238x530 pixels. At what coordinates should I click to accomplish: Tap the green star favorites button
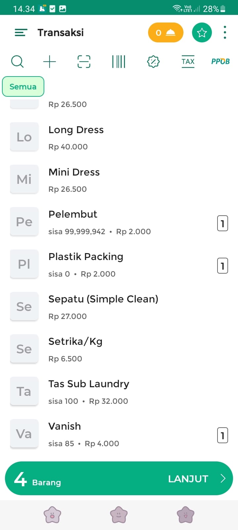click(202, 32)
